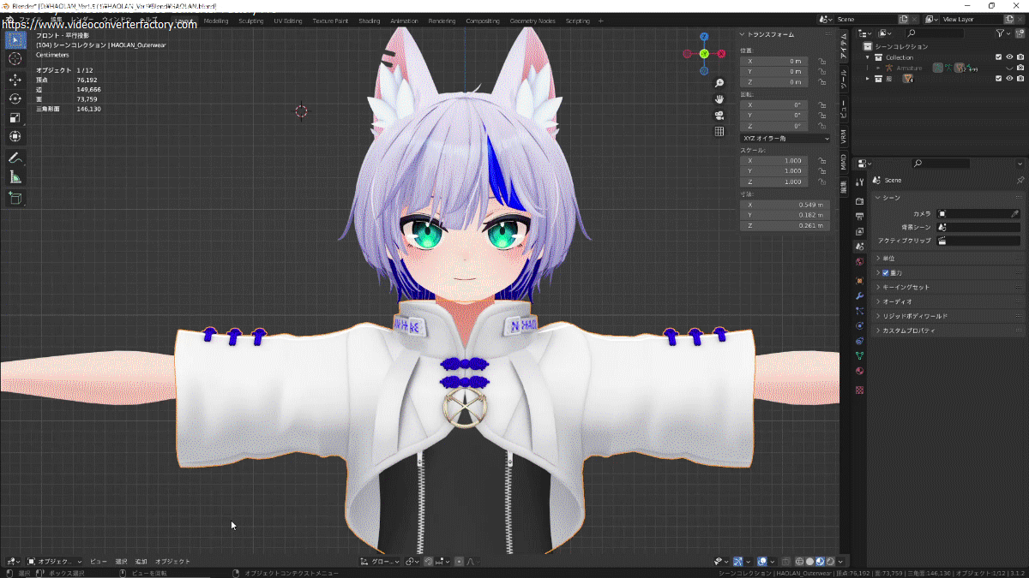Expand the Armature item in the outliner
Viewport: 1029px width, 578px height.
(878, 68)
